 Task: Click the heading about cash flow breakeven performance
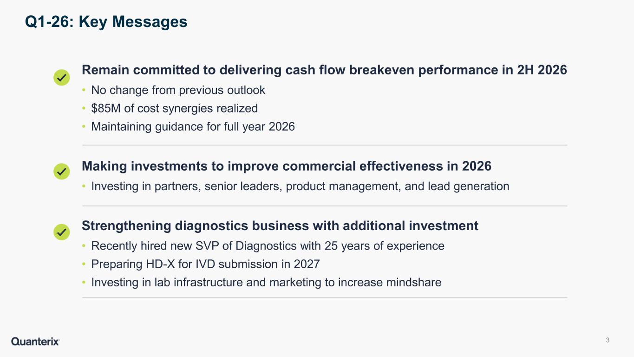pos(324,70)
